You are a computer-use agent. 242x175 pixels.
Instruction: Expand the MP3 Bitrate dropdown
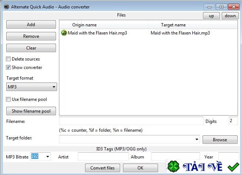[x=48, y=157]
